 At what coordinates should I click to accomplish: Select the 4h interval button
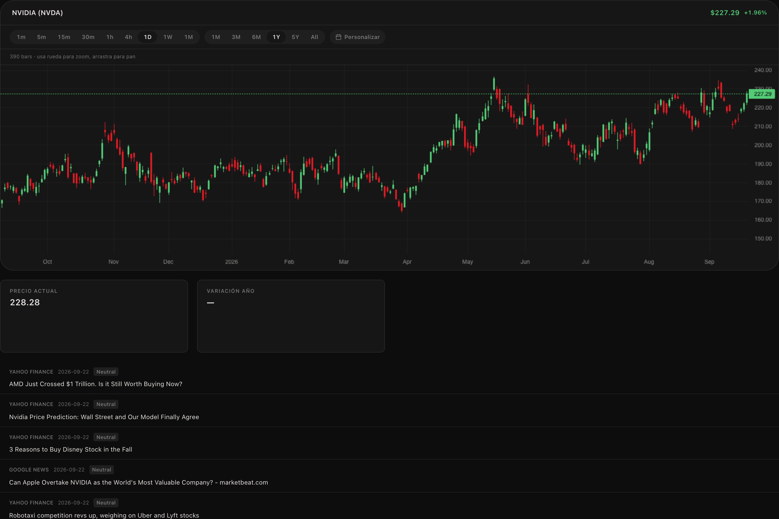[128, 37]
